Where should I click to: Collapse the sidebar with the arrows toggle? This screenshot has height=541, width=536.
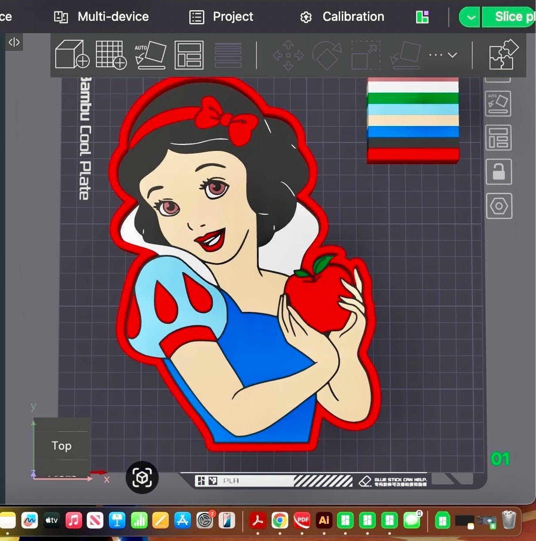pos(14,42)
